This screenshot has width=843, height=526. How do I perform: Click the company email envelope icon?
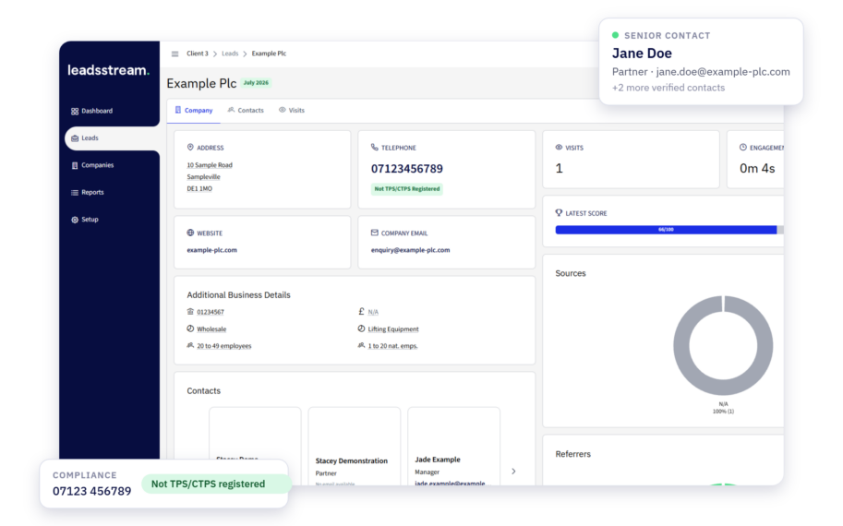375,233
